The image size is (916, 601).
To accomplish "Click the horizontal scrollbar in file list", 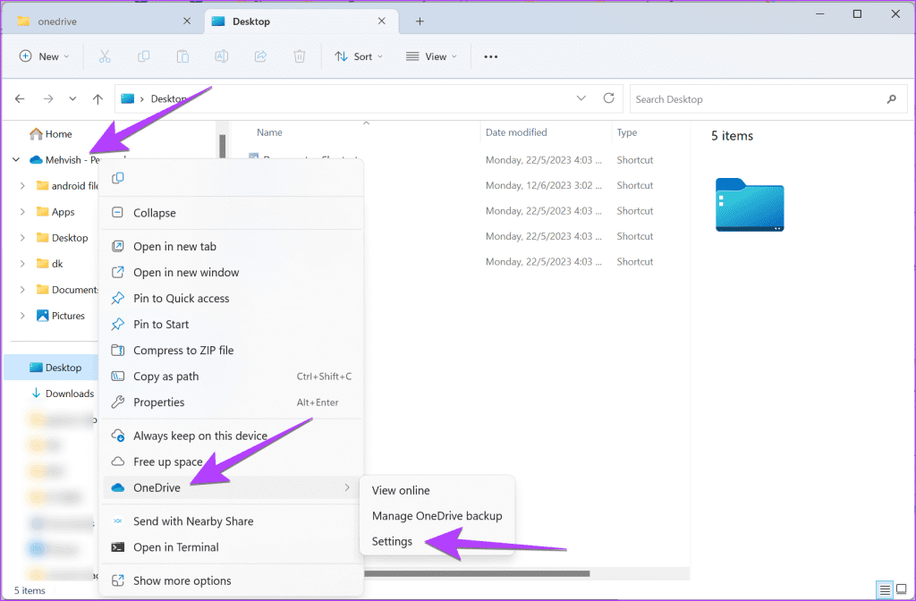I will point(474,573).
